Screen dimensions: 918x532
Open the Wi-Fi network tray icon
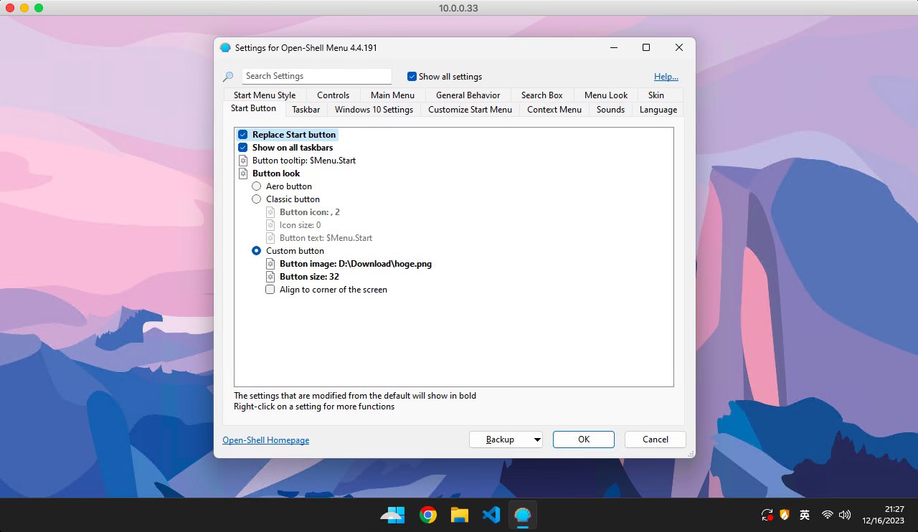point(827,515)
